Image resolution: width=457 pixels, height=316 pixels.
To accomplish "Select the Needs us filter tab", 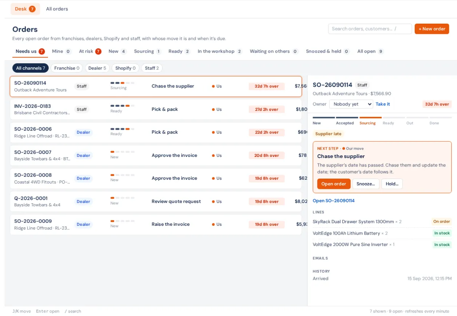I will click(30, 51).
